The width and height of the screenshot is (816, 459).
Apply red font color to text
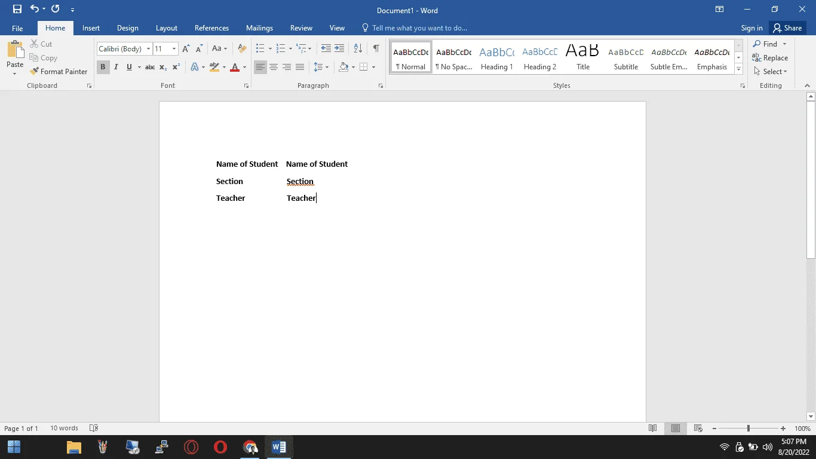point(235,67)
